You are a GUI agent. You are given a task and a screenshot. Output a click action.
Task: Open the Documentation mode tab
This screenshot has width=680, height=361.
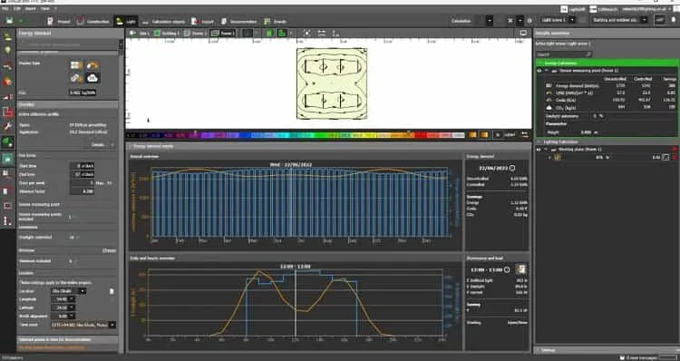tap(239, 21)
